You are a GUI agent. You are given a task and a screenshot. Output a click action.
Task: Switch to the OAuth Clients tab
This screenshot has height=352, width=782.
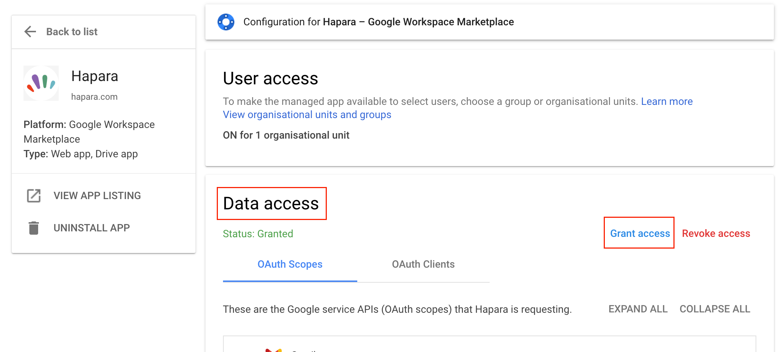click(x=423, y=264)
